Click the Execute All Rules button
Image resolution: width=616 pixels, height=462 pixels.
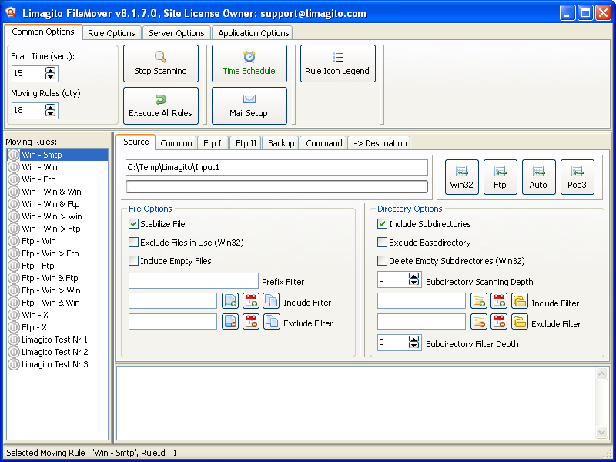click(160, 105)
